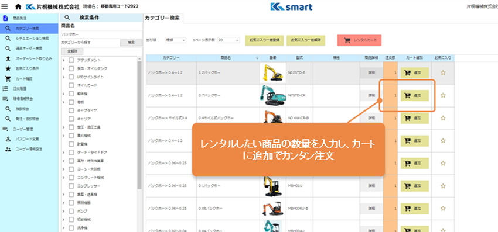Image resolution: width=498 pixels, height=232 pixels.
Task: Click お気に入り一括登録 button
Action: [x=264, y=40]
